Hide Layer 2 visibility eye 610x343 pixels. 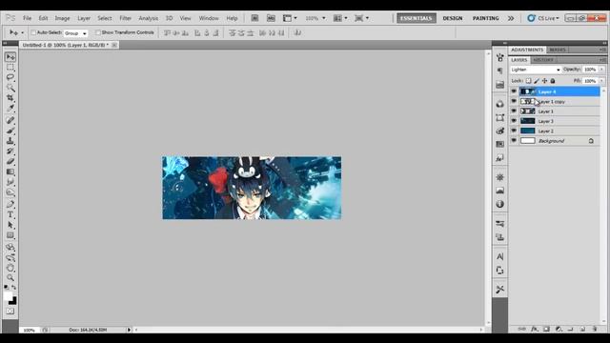click(x=514, y=131)
